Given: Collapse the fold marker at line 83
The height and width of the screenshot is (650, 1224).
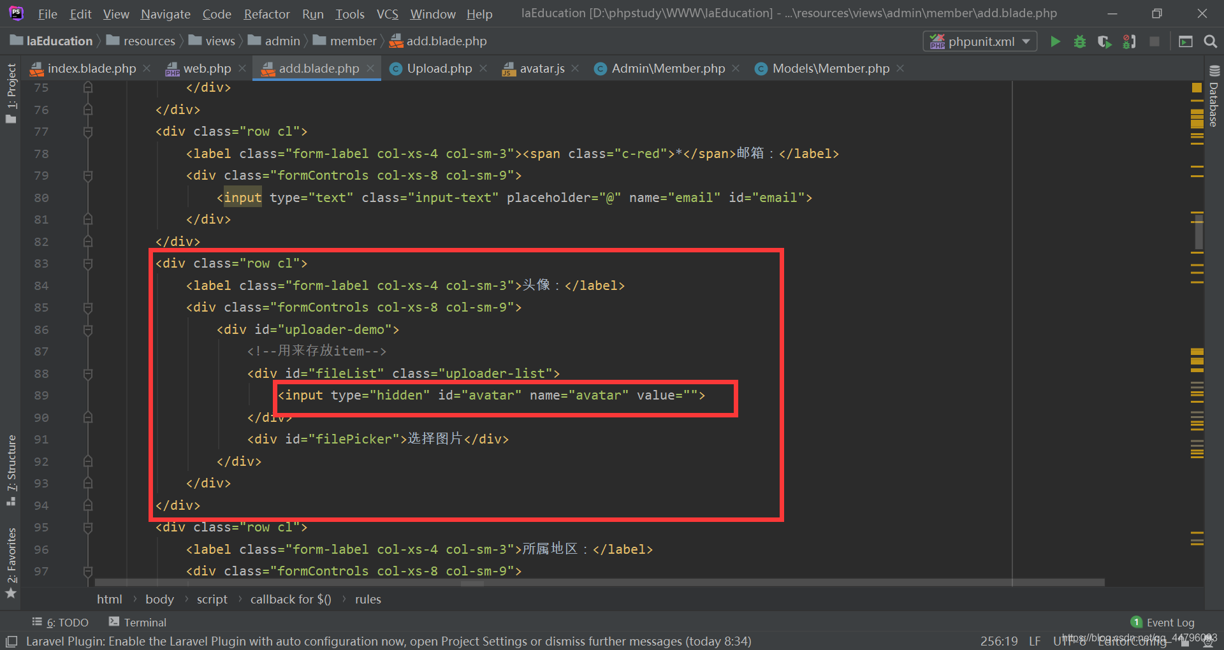Looking at the screenshot, I should 88,264.
